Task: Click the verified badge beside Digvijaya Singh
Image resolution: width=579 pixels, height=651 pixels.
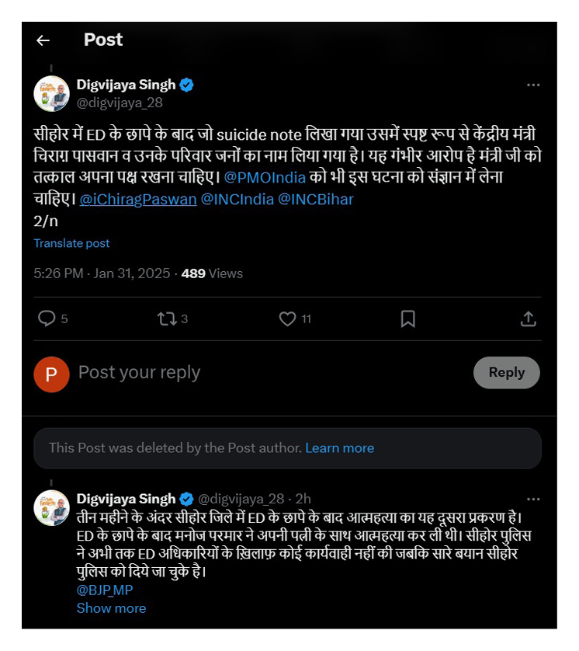Action: [x=187, y=85]
